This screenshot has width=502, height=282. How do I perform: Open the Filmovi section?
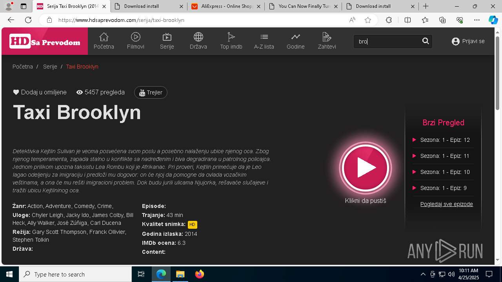135,41
